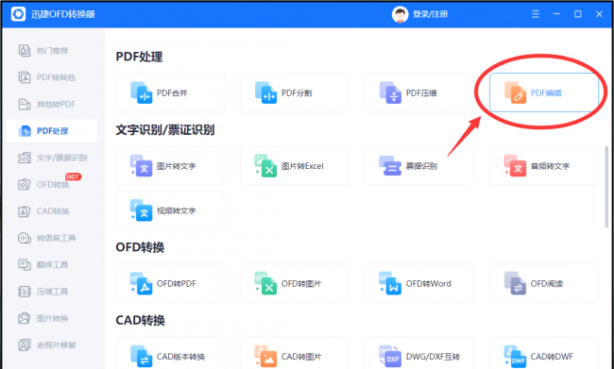Screen dimensions: 614x369
Task: Click the OFD阅读 icon
Action: 515,283
